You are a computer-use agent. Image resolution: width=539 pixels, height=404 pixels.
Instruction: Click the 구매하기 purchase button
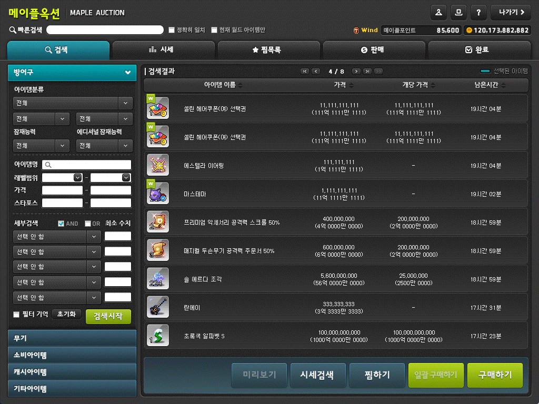point(495,375)
